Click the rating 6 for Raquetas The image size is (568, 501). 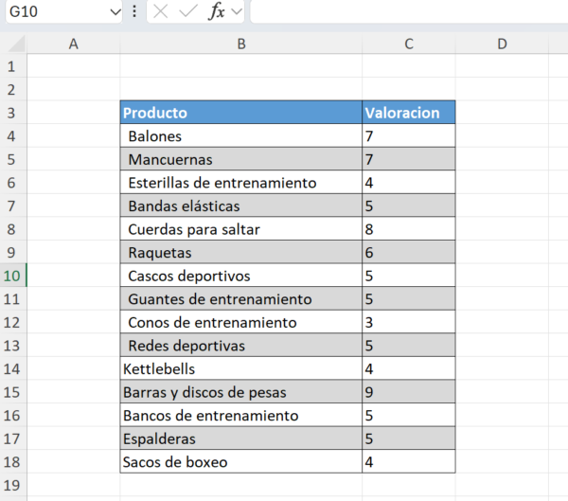coord(409,252)
